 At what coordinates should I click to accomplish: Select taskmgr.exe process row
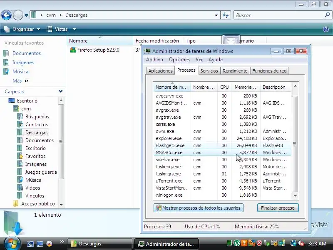click(x=222, y=174)
